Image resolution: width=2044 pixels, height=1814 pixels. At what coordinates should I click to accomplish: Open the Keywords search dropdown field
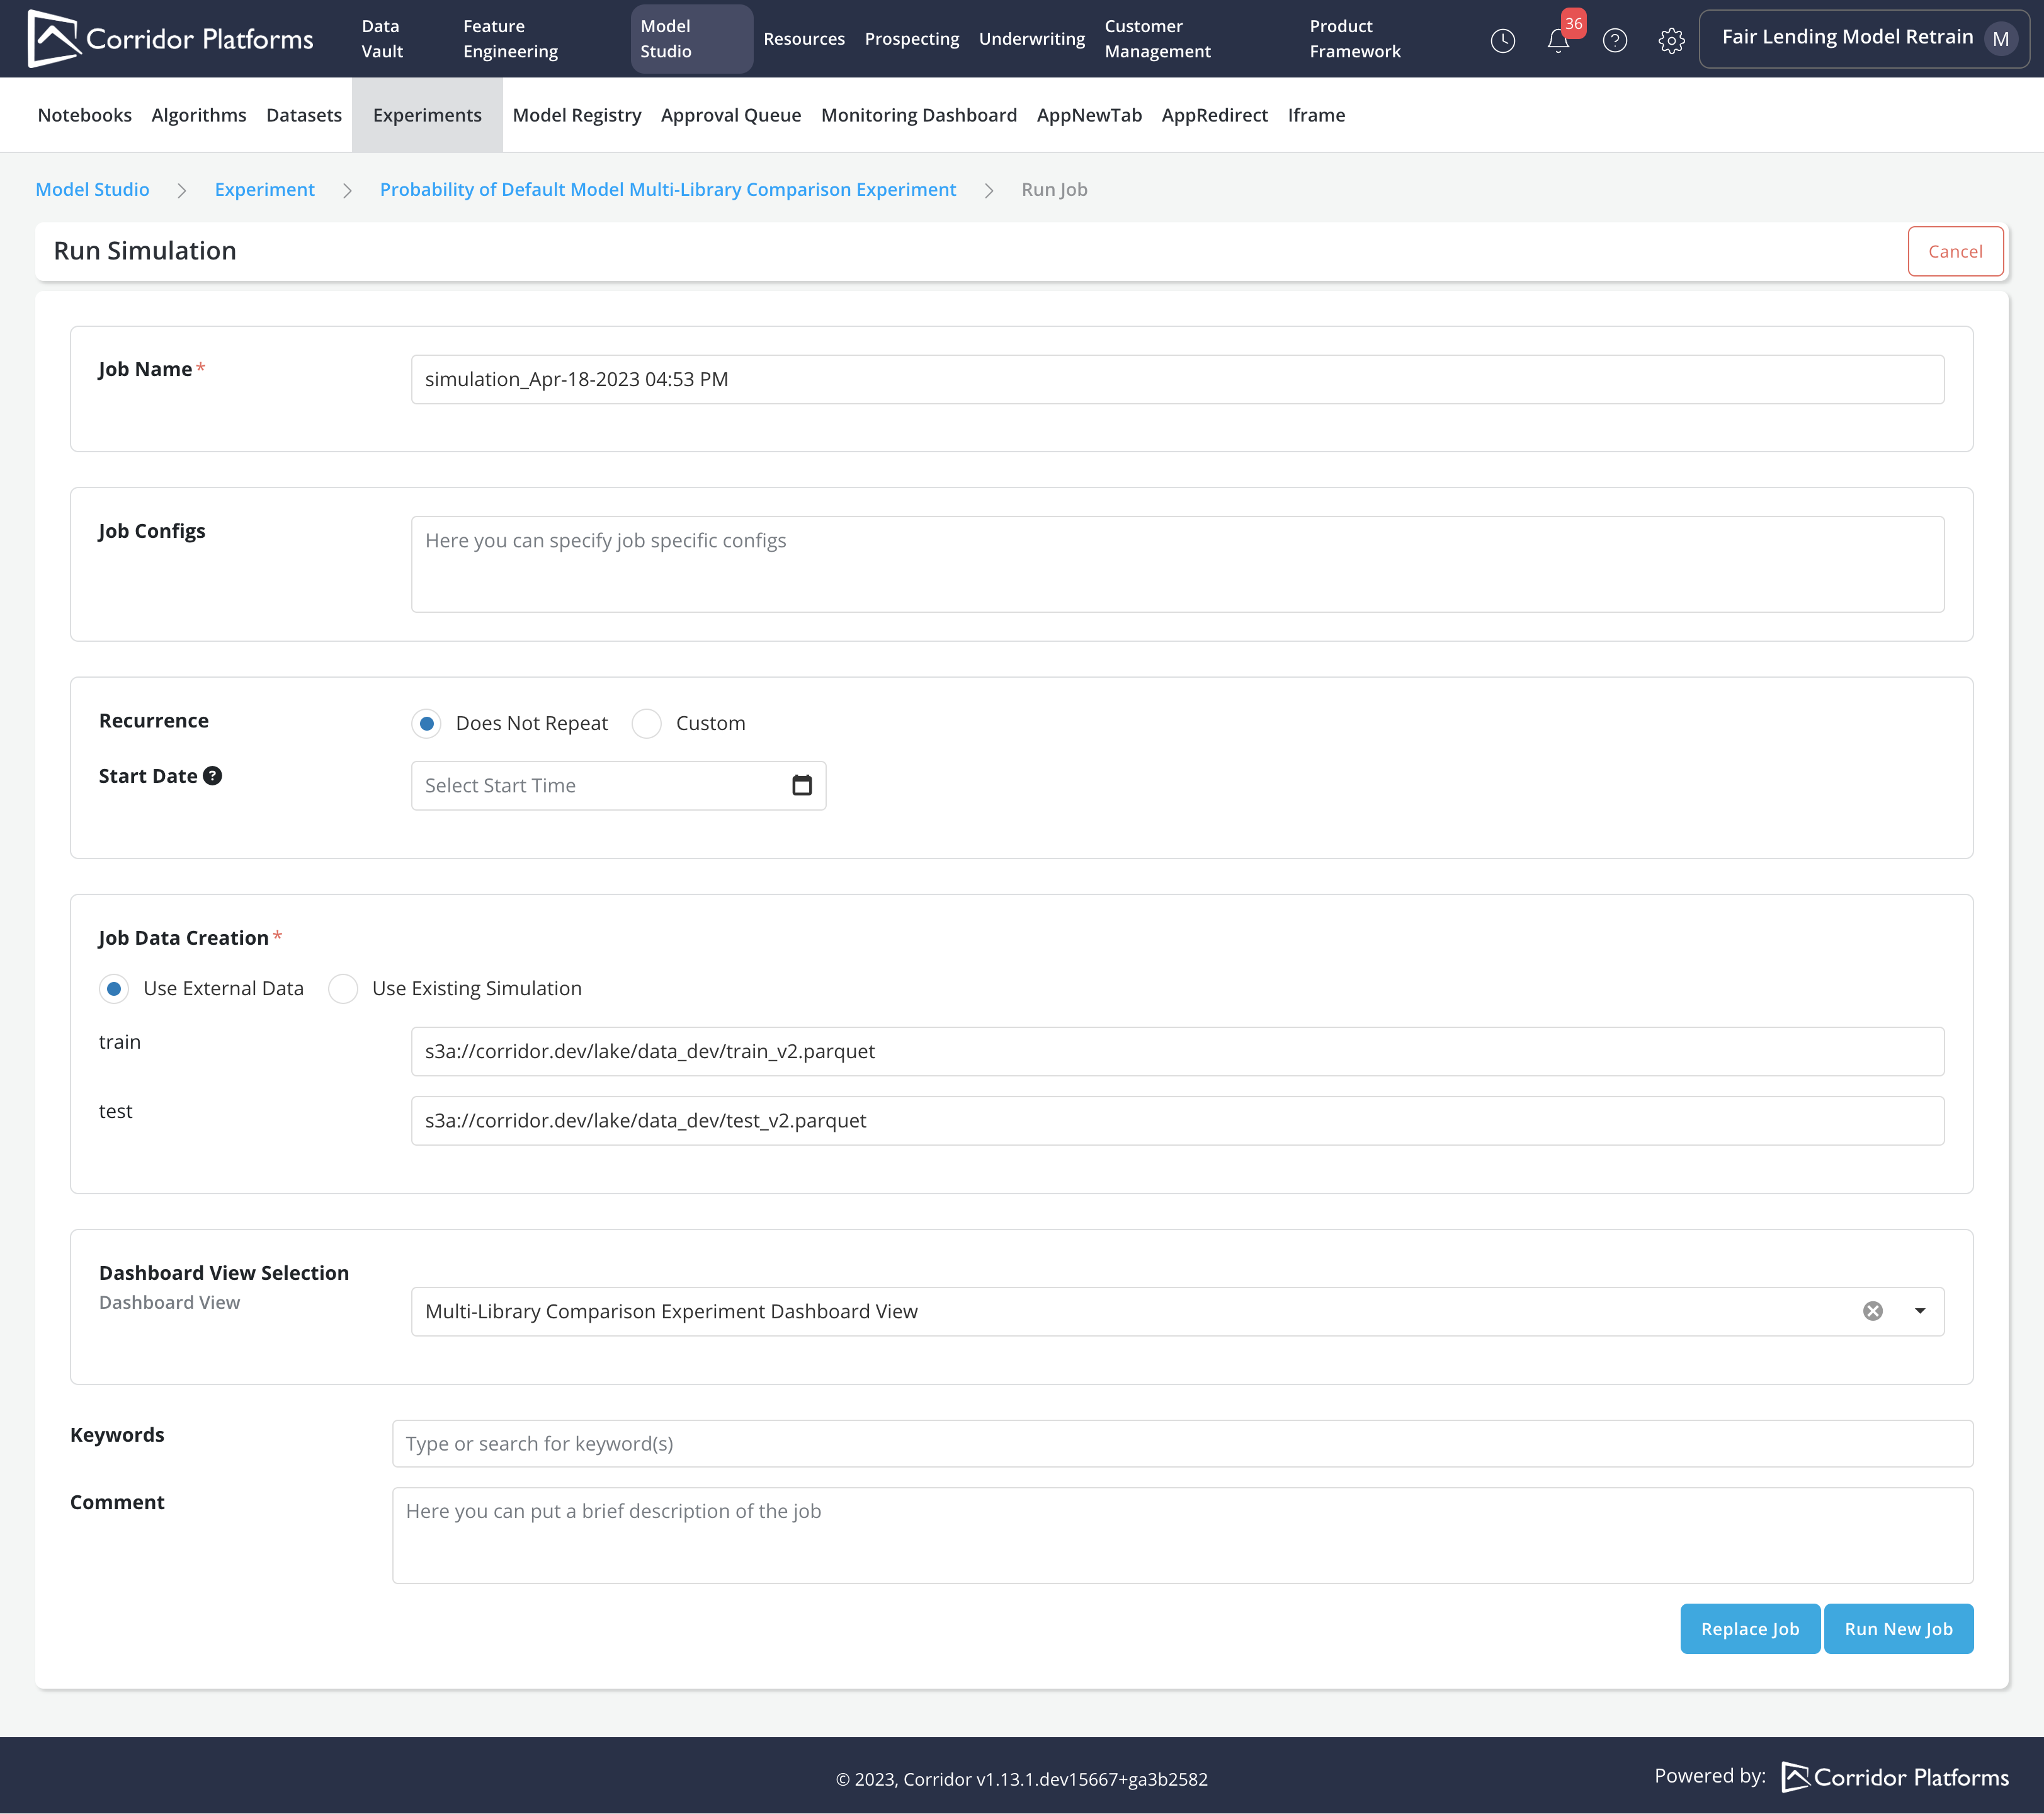click(1181, 1443)
